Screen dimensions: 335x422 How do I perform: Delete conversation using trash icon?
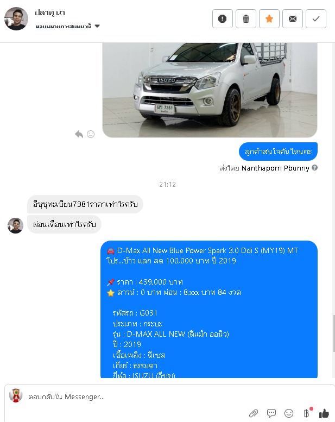coord(245,19)
